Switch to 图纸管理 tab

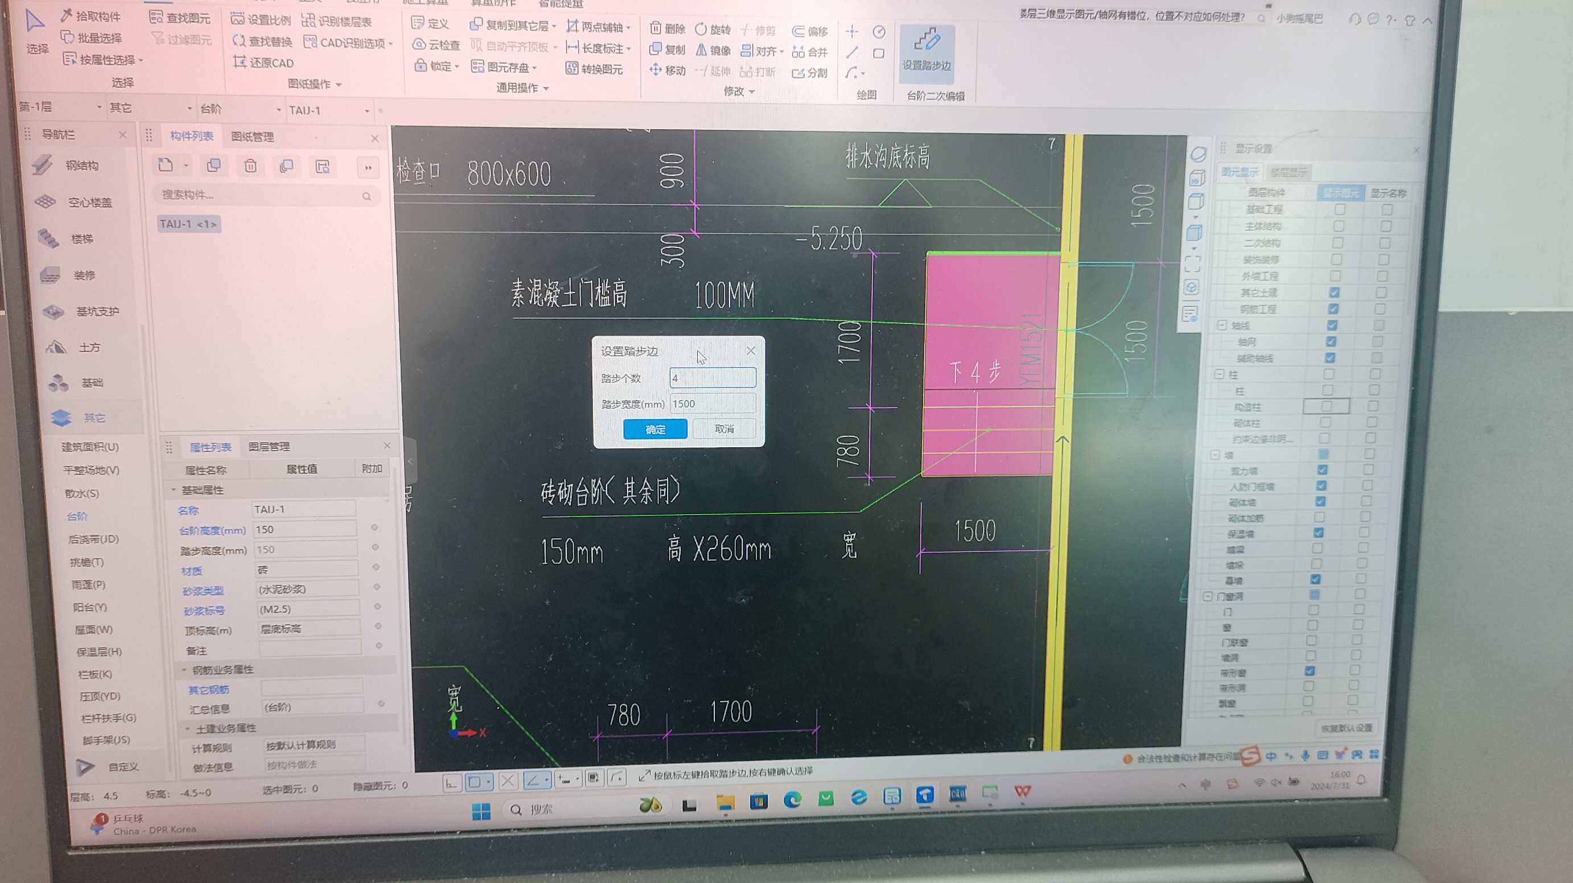252,137
